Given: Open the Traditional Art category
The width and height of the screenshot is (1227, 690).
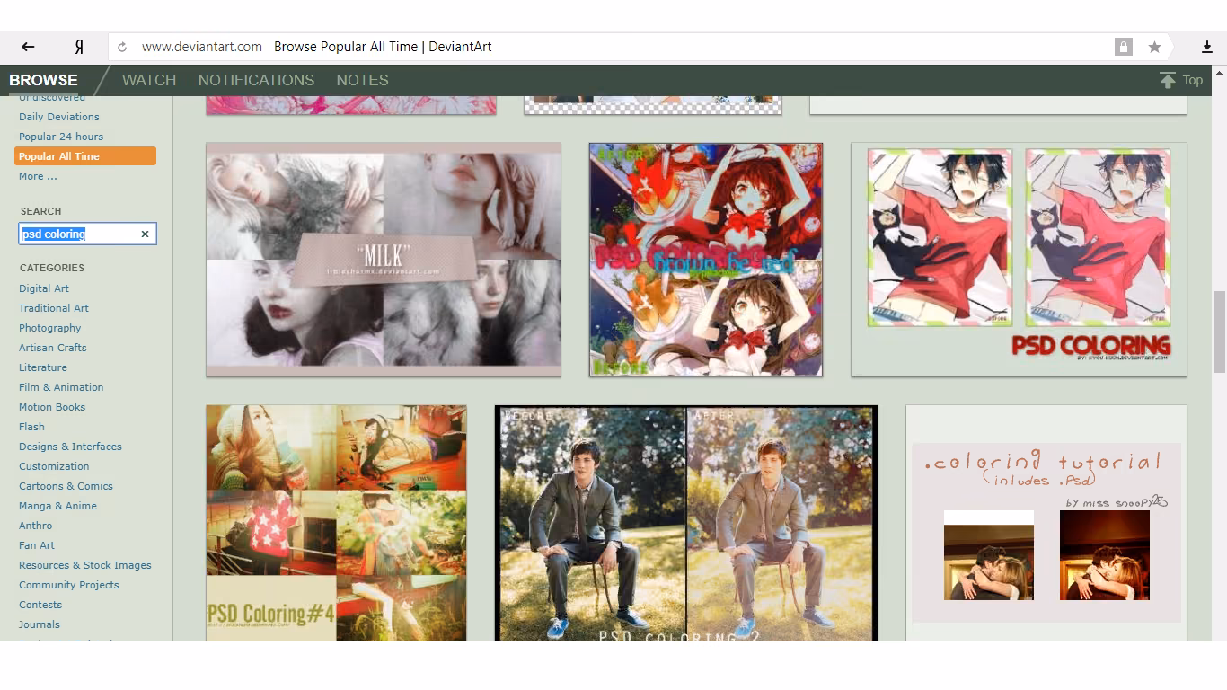Looking at the screenshot, I should coord(54,308).
